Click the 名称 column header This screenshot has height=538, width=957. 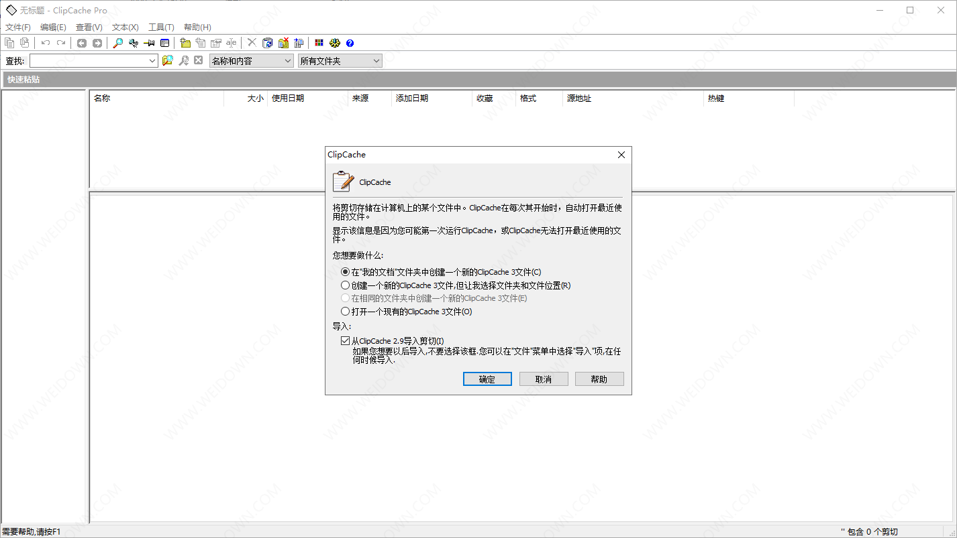point(156,98)
